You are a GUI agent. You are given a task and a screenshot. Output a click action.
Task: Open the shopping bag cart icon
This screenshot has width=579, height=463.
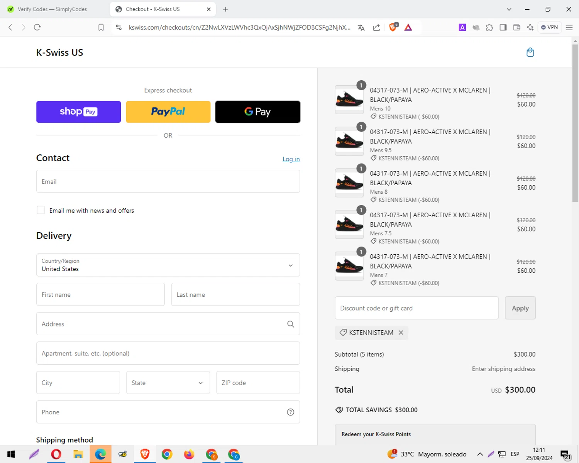(x=530, y=52)
